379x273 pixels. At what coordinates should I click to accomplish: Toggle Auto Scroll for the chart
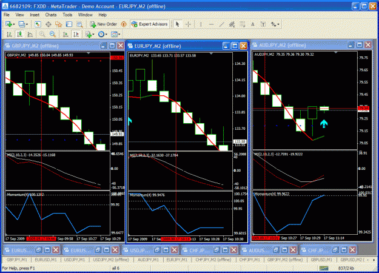(x=65, y=35)
